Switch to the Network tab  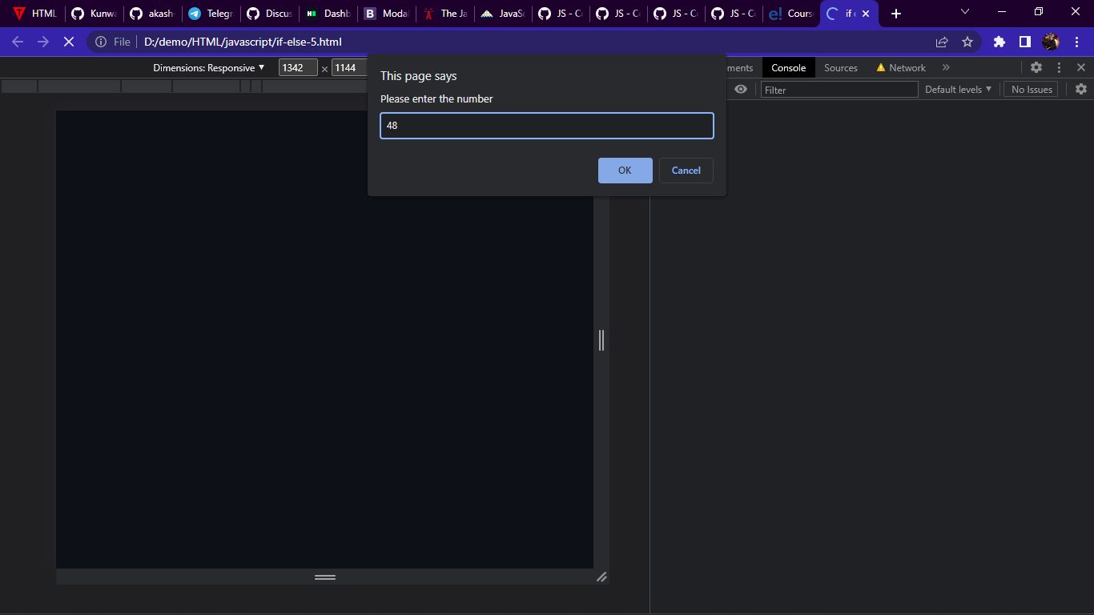point(907,67)
